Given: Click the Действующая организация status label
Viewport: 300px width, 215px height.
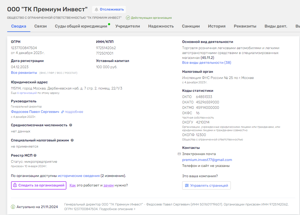Looking at the screenshot, I should pyautogui.click(x=151, y=18).
